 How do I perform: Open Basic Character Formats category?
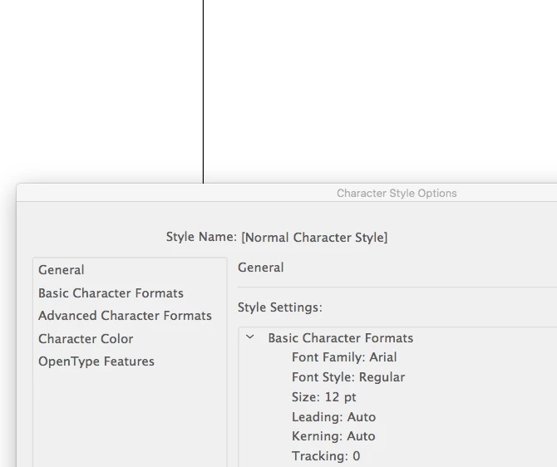[111, 293]
